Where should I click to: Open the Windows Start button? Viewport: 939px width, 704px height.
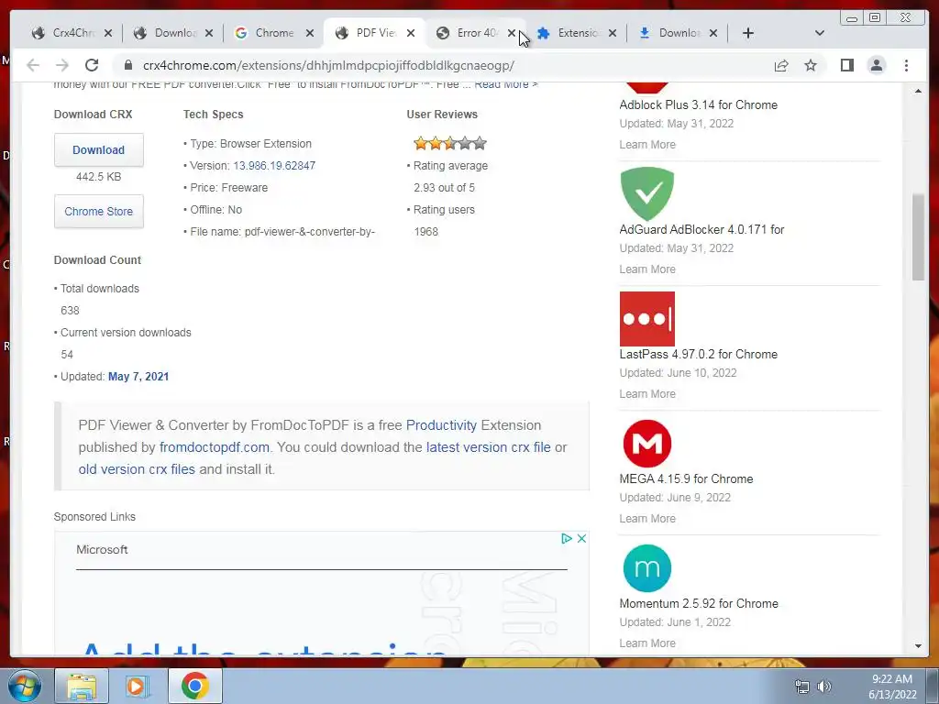(x=25, y=686)
